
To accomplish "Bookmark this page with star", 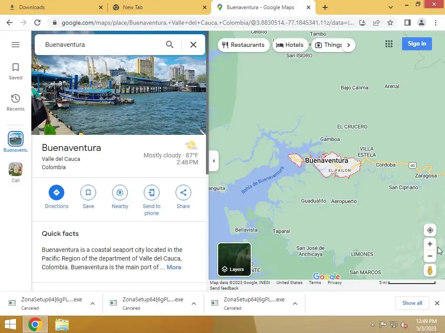I will coord(390,23).
